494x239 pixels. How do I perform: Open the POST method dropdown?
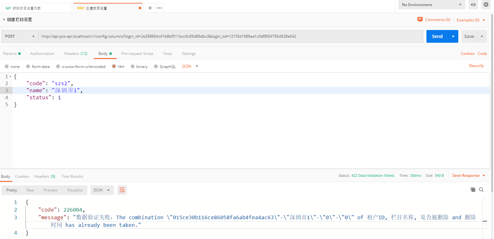tap(20, 36)
